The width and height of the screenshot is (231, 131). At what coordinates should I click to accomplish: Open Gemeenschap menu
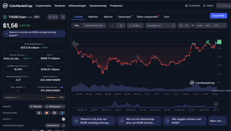[x=98, y=6]
